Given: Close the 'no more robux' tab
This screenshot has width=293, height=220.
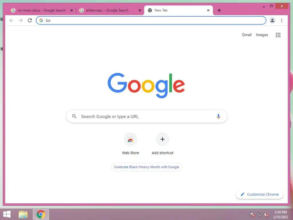Looking at the screenshot, I should pos(71,10).
